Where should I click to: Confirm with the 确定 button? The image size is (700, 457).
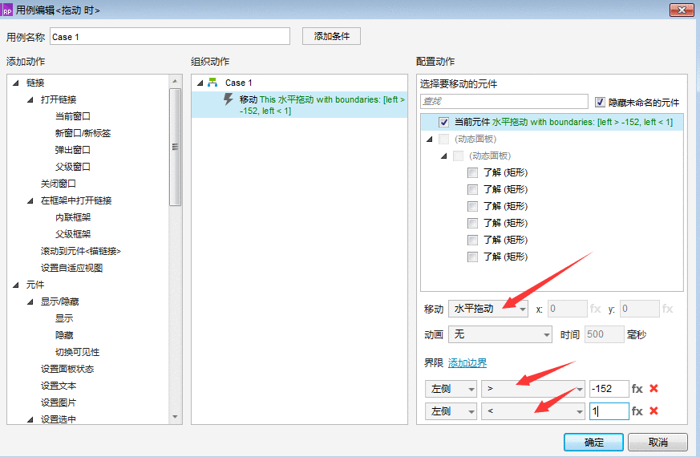click(593, 443)
